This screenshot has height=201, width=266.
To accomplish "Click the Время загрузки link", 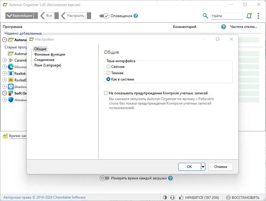I will (18, 136).
